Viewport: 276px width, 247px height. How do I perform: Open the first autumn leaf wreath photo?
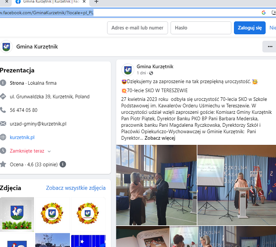tap(53, 214)
